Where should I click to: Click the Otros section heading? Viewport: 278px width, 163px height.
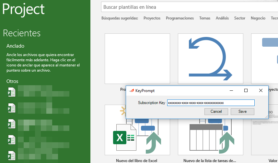click(12, 81)
